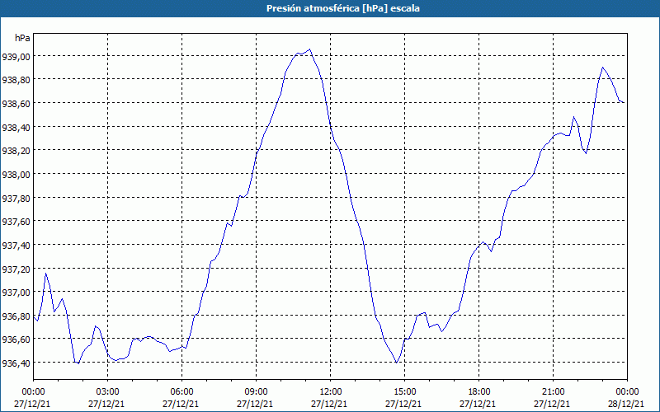Click the 21:00 27/12/21 time label

pos(554,397)
